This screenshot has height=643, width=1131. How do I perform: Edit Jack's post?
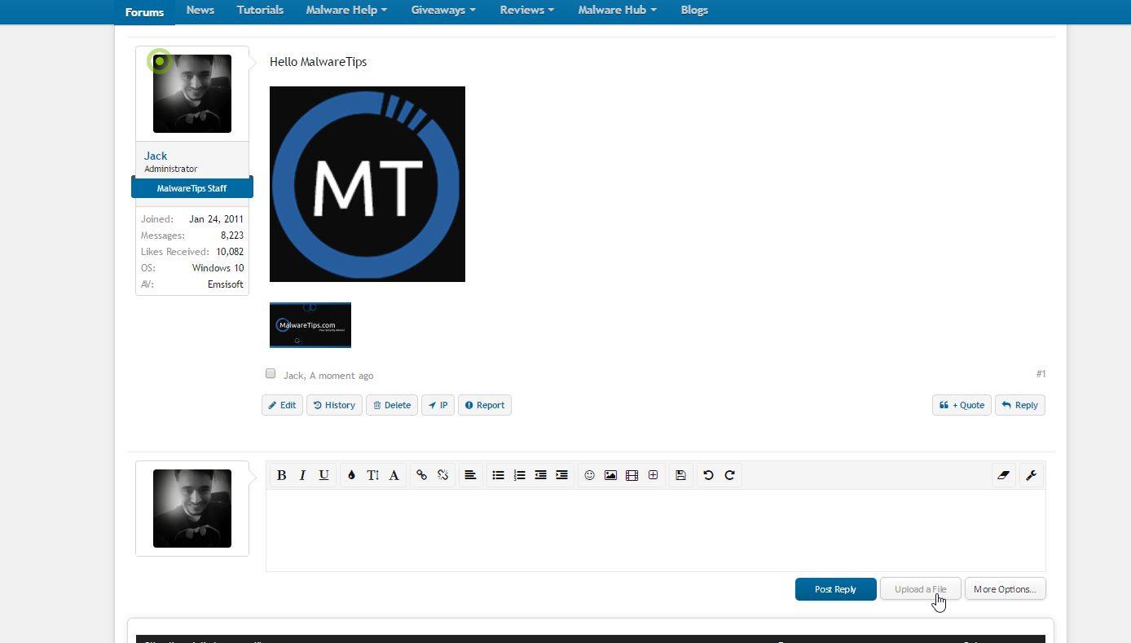pos(282,405)
